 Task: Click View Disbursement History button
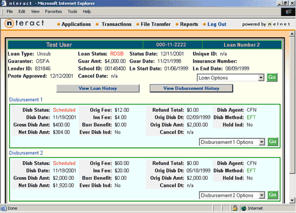[x=191, y=88]
